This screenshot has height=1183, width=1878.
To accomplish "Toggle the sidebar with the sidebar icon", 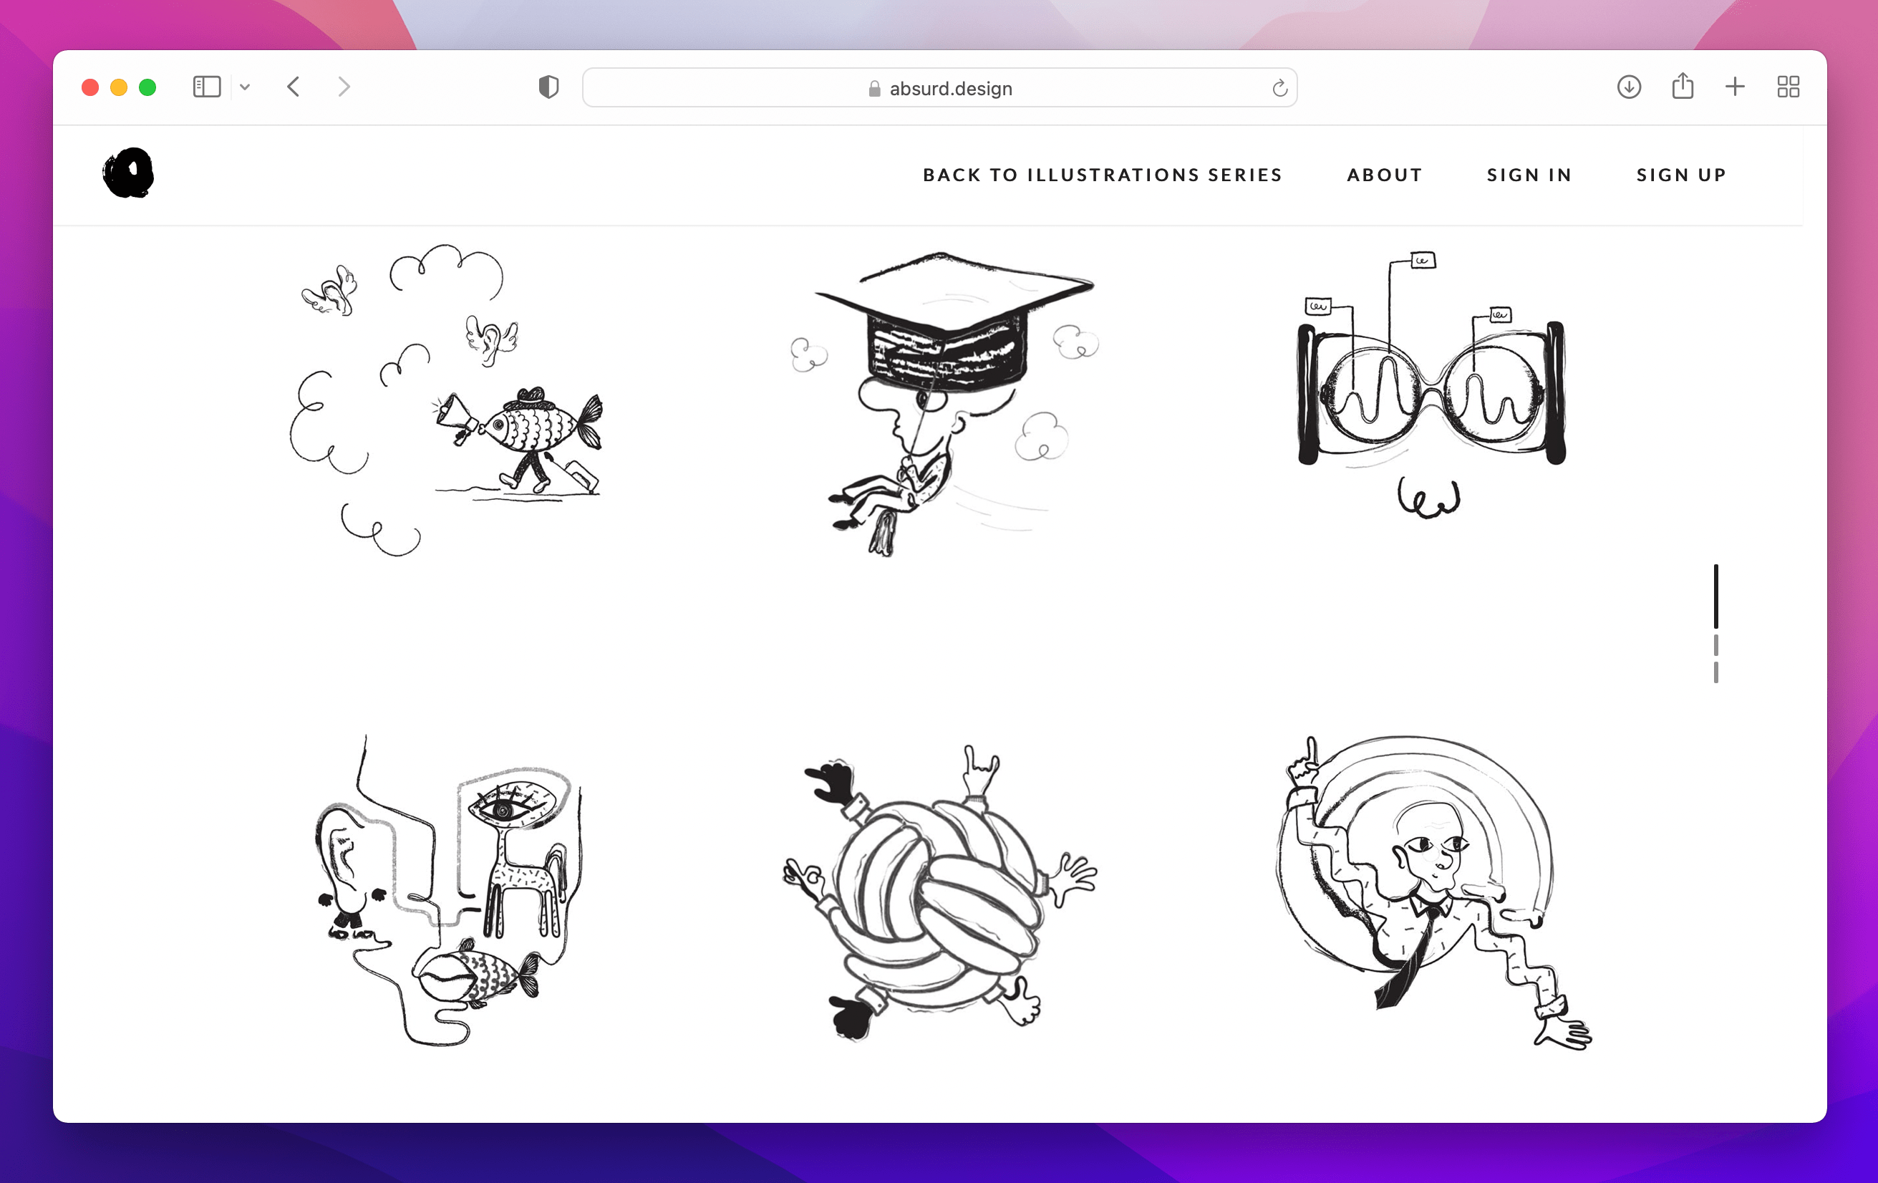I will [206, 87].
